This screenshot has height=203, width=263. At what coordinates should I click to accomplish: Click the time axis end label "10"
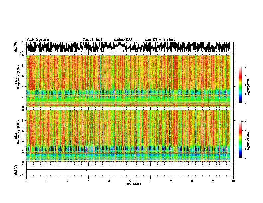233,181
